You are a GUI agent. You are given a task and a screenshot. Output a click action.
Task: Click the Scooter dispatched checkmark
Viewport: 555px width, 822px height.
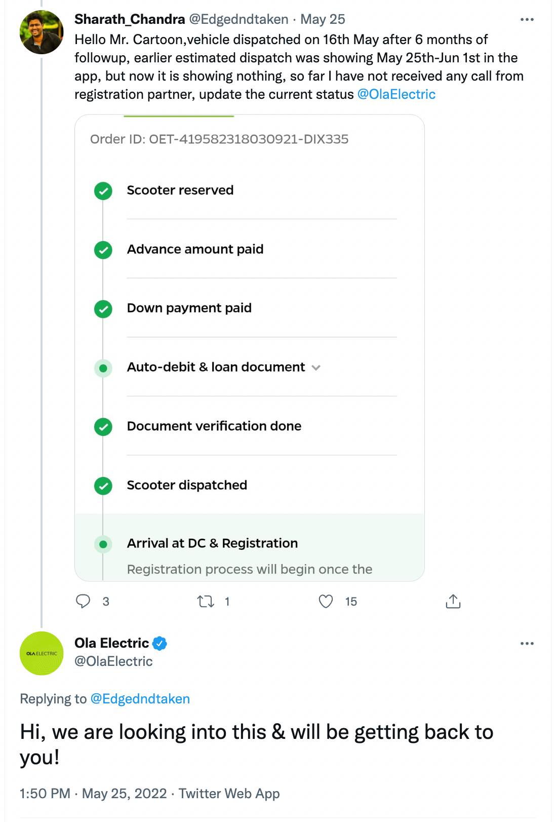(103, 486)
